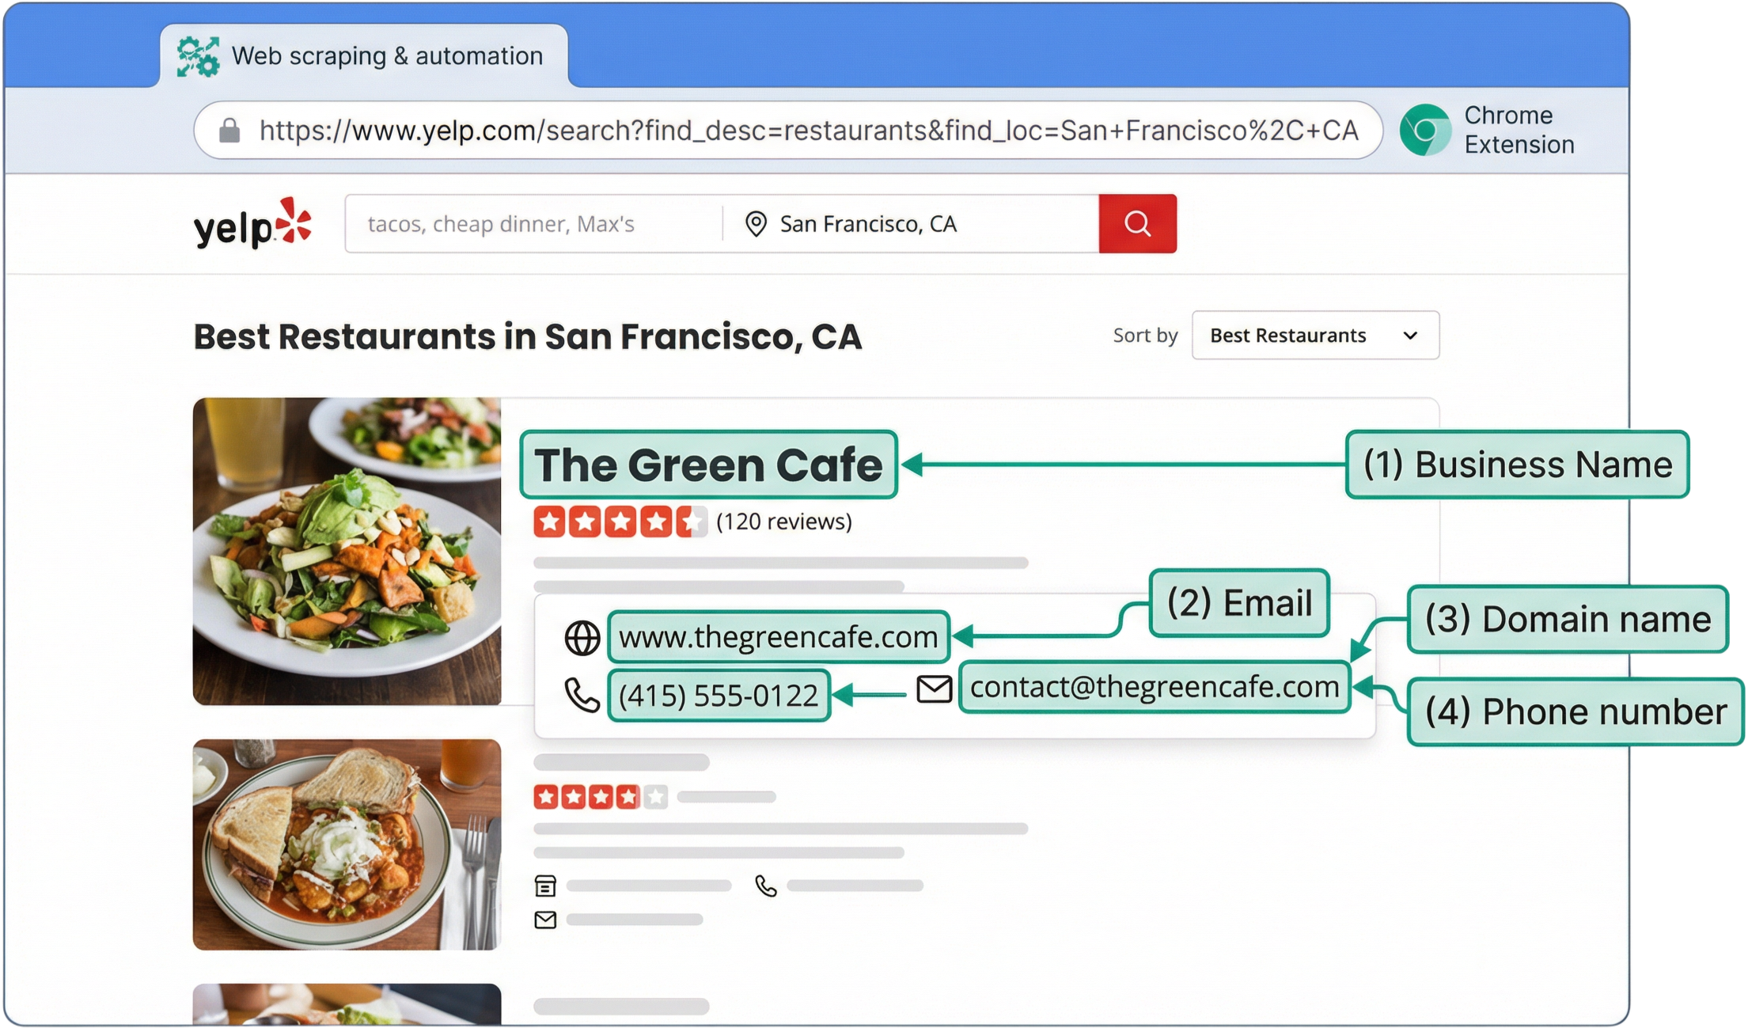The height and width of the screenshot is (1028, 1748).
Task: Click the 'Best Restaurants in San Francisco, CA' heading
Action: 528,336
